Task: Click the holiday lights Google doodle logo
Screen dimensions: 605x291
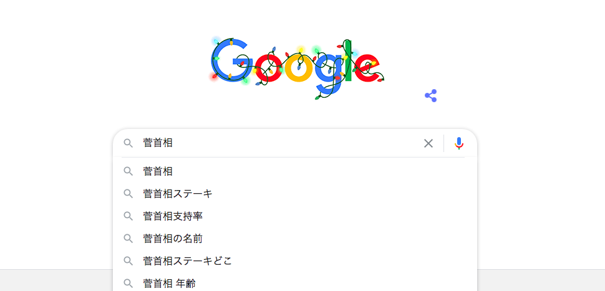Action: (x=298, y=68)
